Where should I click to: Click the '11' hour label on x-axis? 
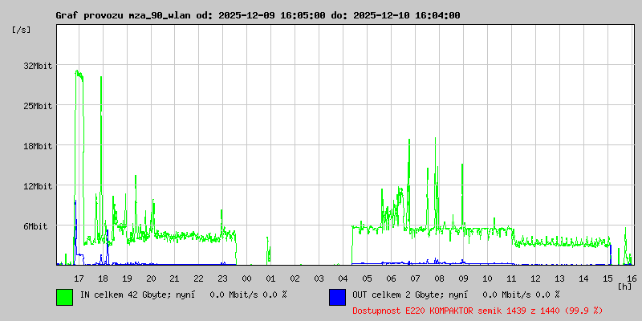click(x=511, y=278)
